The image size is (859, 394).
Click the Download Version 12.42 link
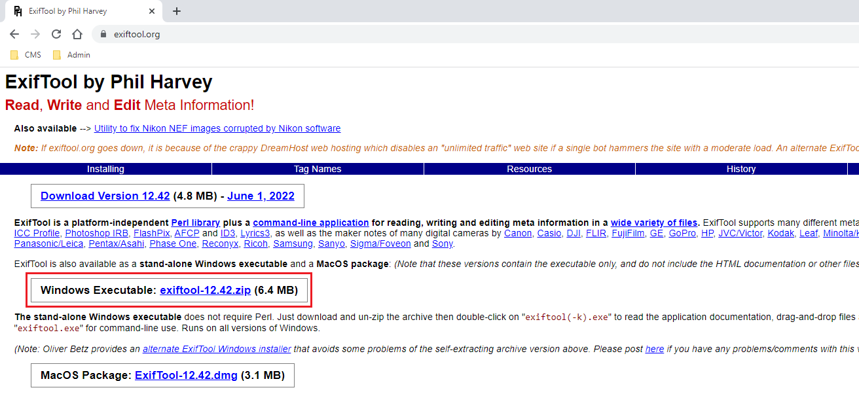click(105, 196)
